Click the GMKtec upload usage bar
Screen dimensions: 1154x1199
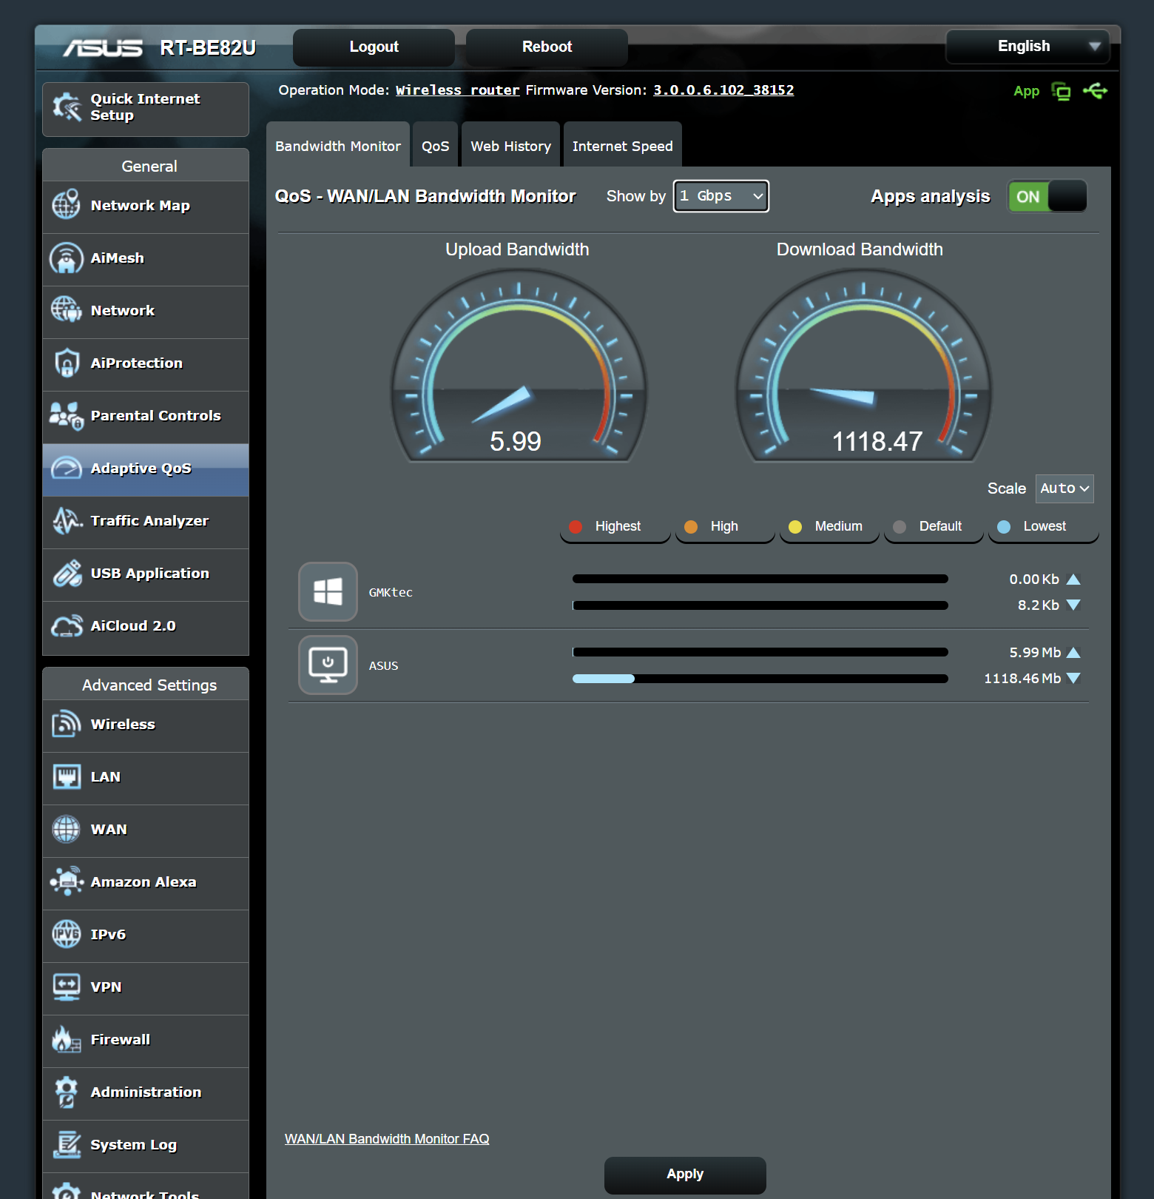point(760,579)
